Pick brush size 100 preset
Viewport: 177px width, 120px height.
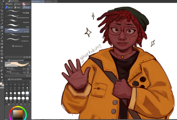27,99
